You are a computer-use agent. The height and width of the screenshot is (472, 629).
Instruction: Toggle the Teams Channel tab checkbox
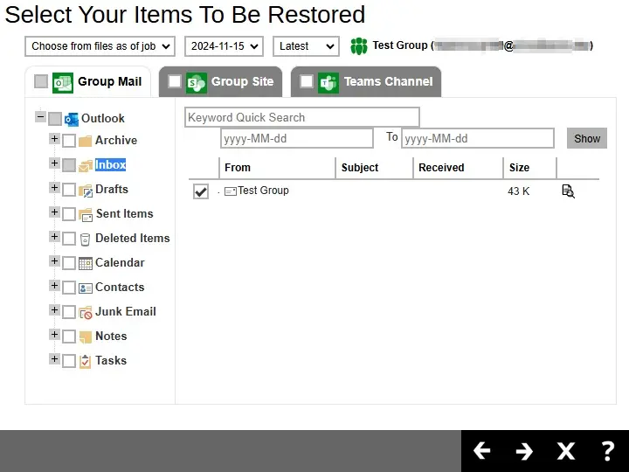click(307, 81)
